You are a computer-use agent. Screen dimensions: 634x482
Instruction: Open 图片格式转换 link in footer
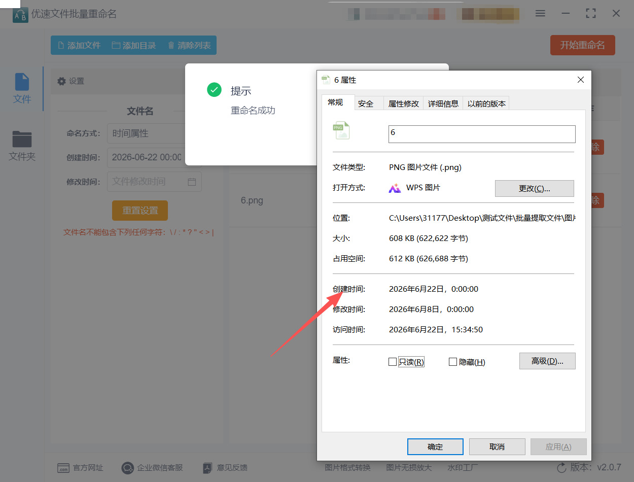point(347,468)
